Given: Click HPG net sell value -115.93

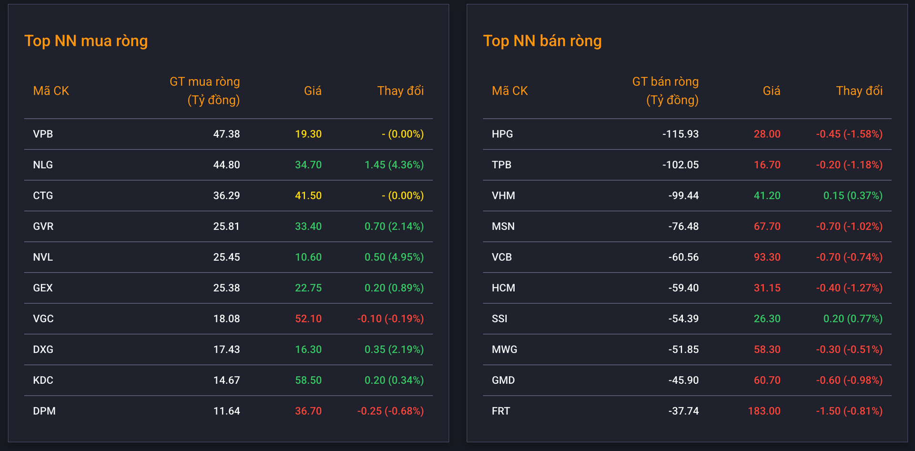Looking at the screenshot, I should [681, 134].
